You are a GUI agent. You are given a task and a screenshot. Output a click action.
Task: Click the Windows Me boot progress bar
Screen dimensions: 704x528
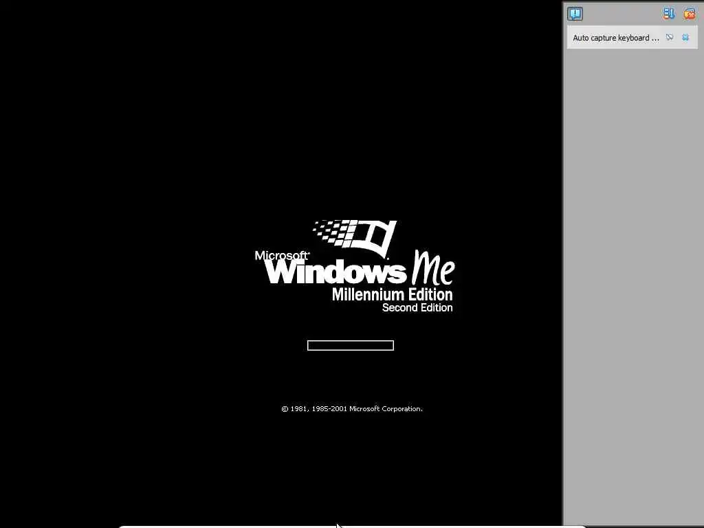coord(350,345)
